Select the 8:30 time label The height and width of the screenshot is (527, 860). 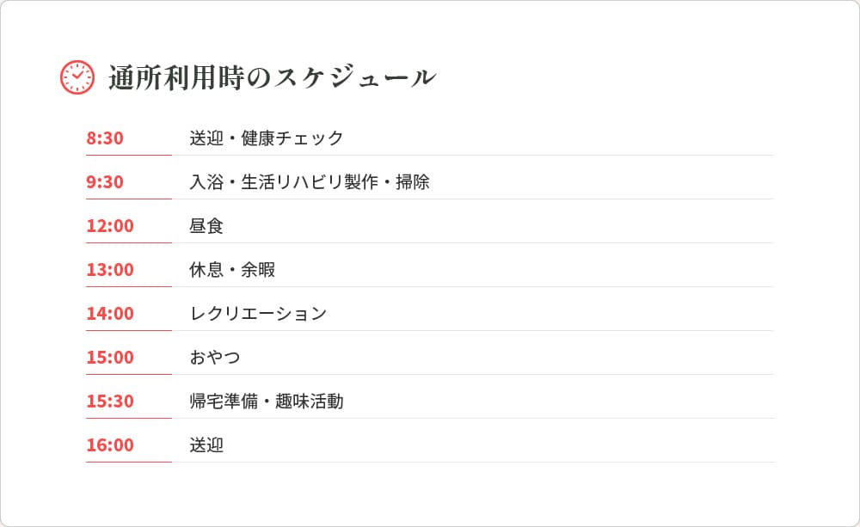(x=105, y=138)
